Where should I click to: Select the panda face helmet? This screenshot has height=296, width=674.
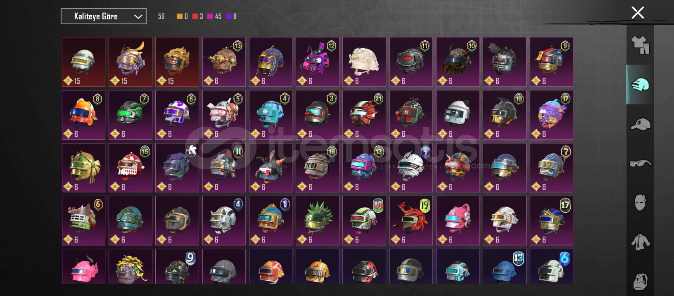pos(458,115)
